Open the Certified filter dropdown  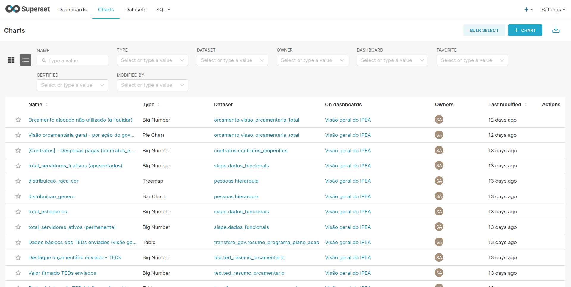[72, 85]
